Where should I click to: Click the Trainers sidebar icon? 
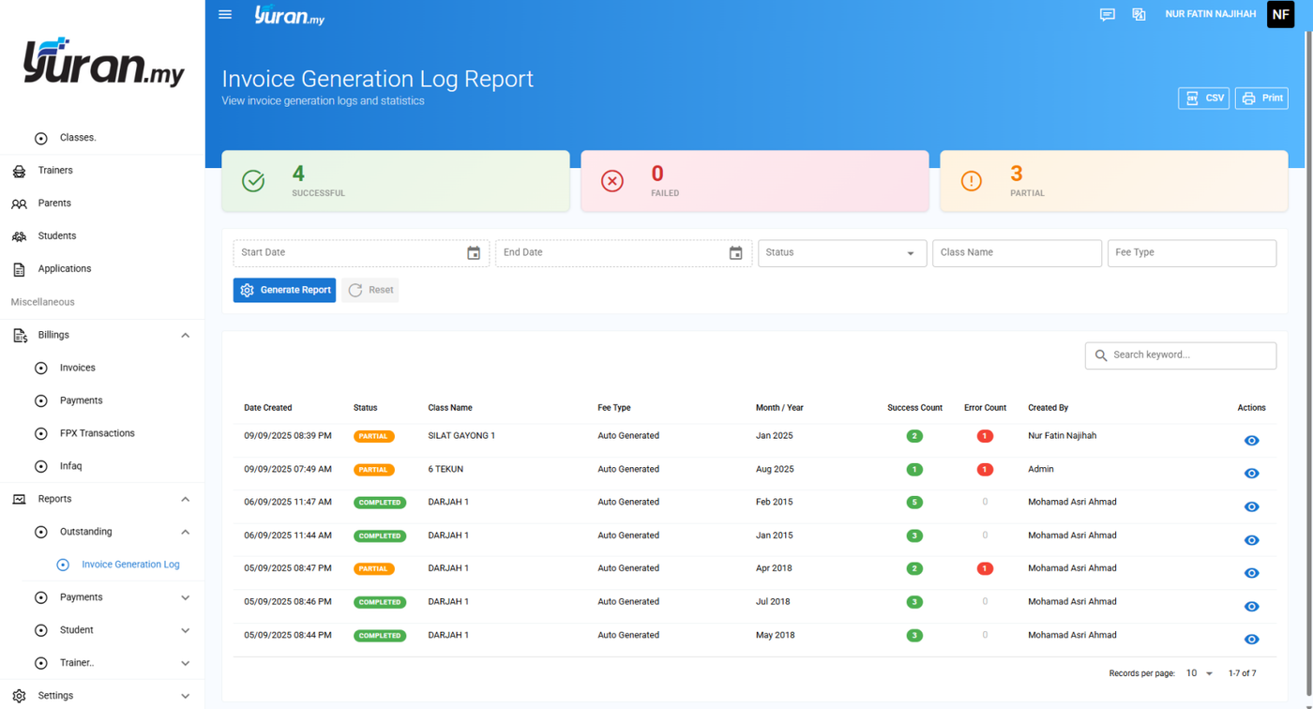pos(19,171)
